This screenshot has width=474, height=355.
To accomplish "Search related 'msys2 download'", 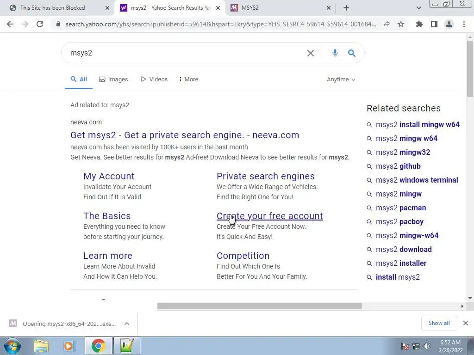I will 404,250.
